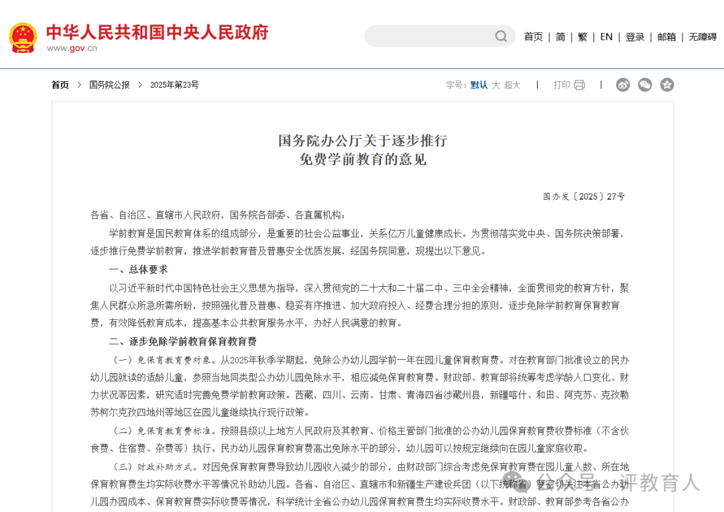Set font size to 默认
This screenshot has height=512, width=724.
pyautogui.click(x=479, y=85)
